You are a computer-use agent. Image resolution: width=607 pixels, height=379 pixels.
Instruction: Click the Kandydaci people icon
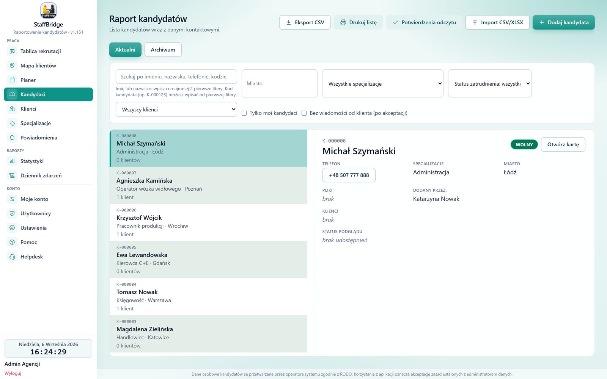click(x=12, y=94)
